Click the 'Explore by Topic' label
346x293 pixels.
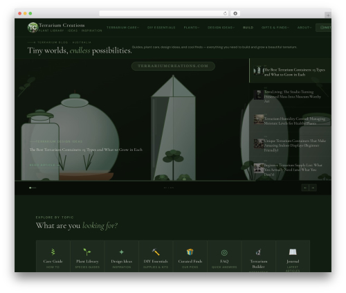55,217
